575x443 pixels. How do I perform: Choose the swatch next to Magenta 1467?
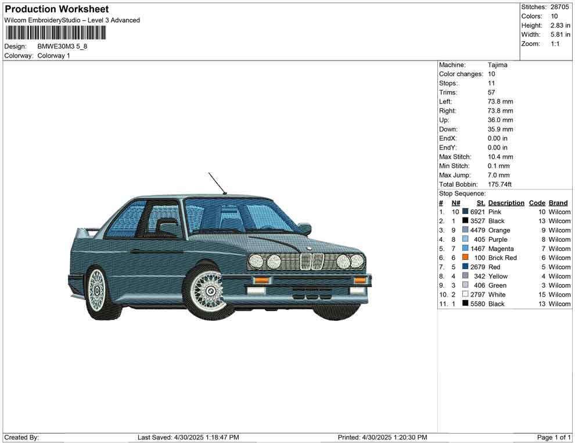coord(465,248)
